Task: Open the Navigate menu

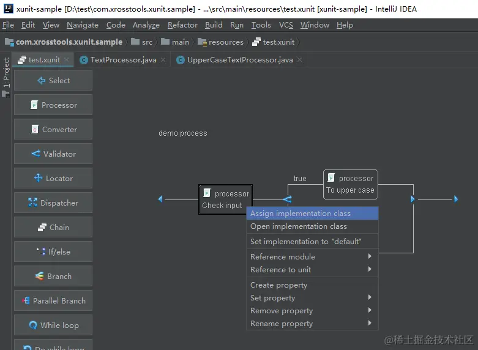Action: 83,25
